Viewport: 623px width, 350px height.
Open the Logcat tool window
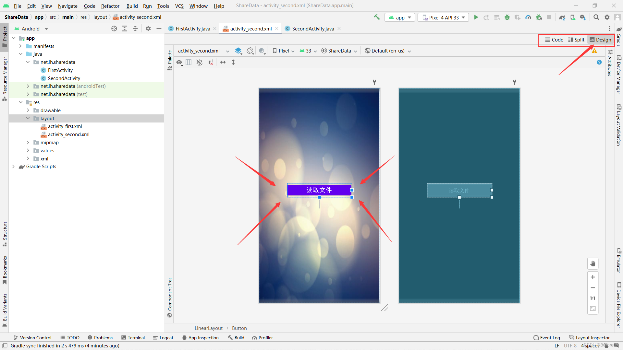click(163, 338)
